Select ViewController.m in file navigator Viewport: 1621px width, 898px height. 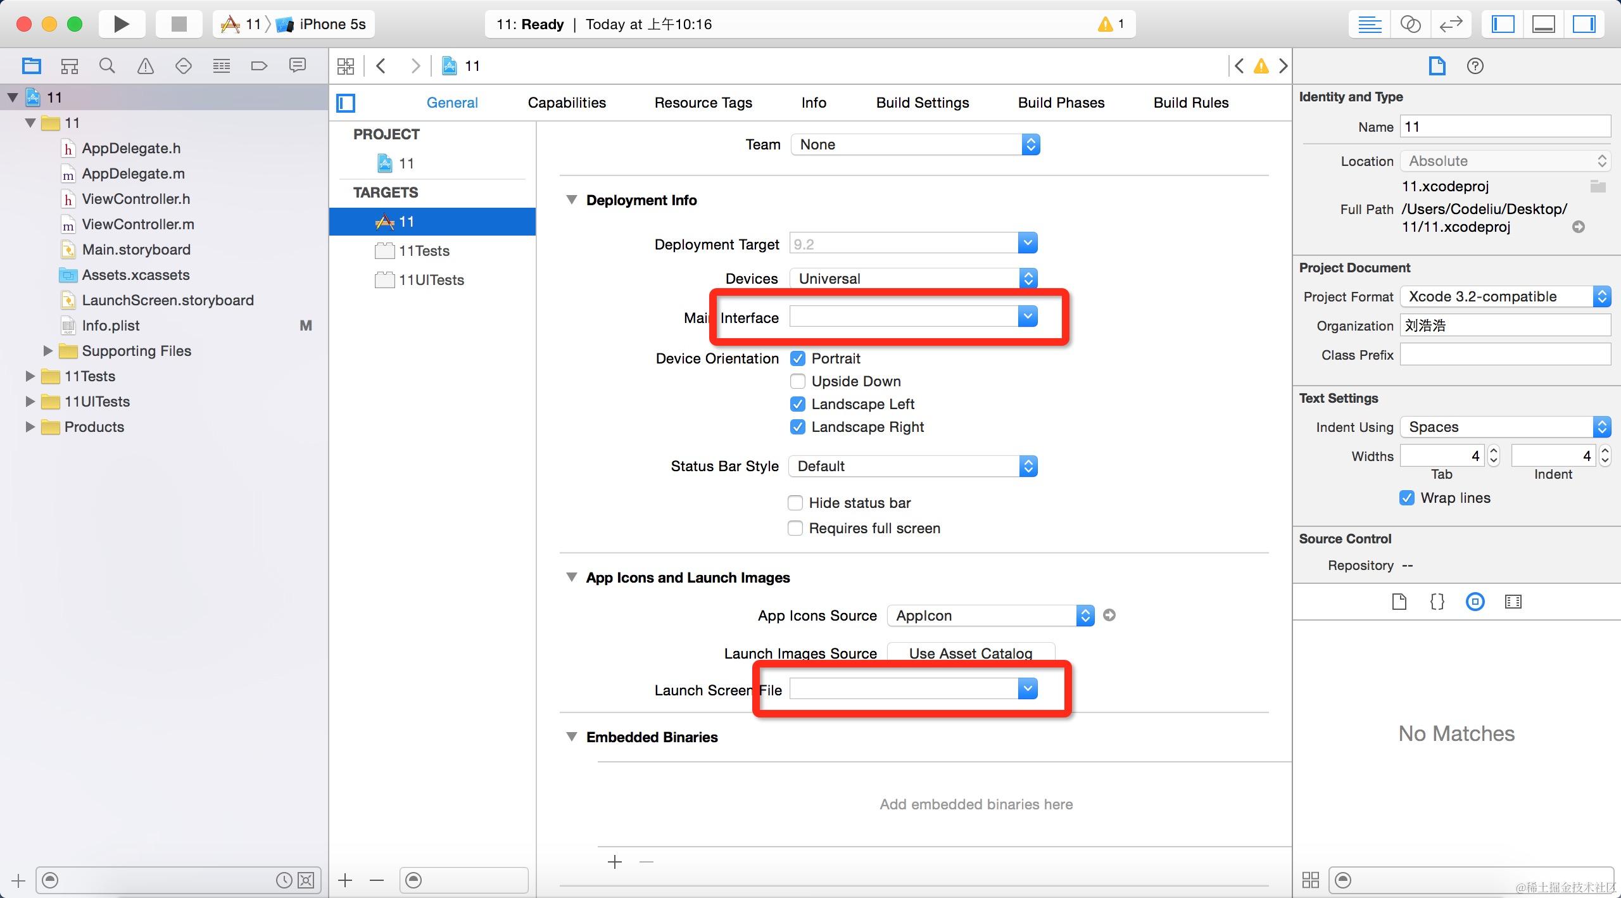click(137, 224)
